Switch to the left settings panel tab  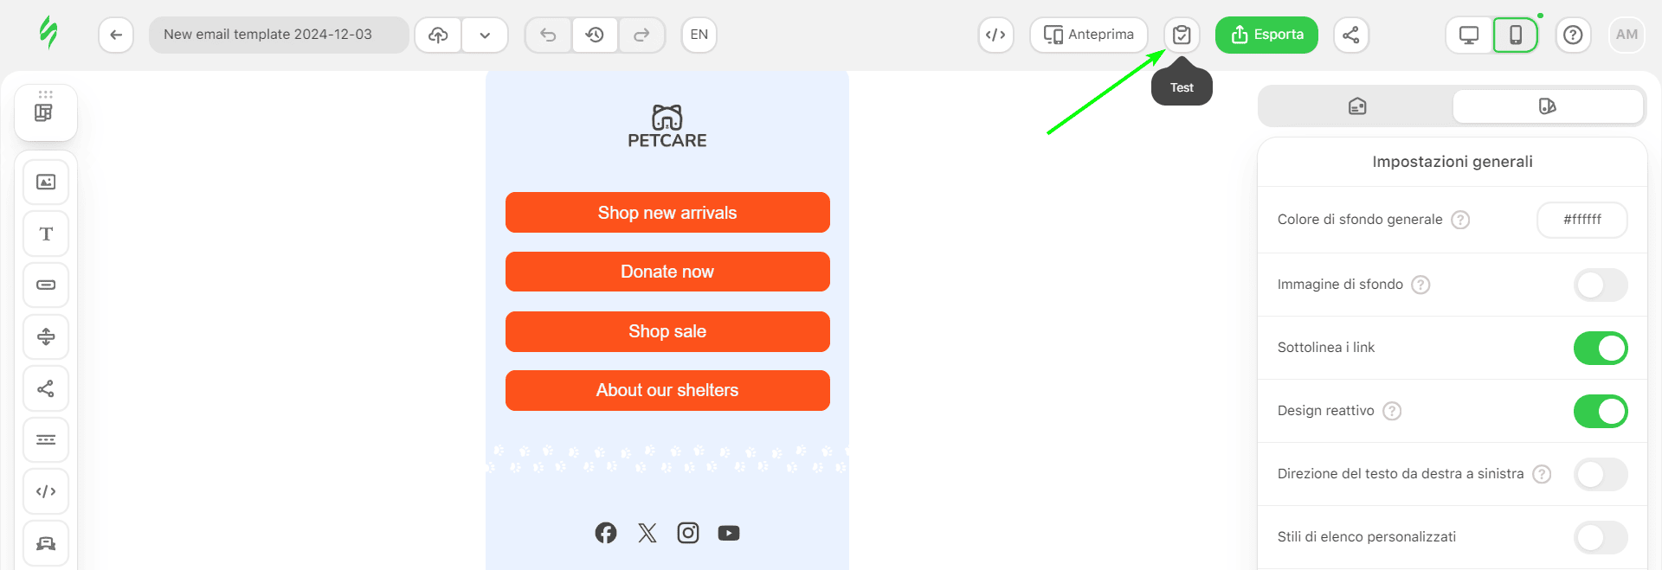[1356, 106]
